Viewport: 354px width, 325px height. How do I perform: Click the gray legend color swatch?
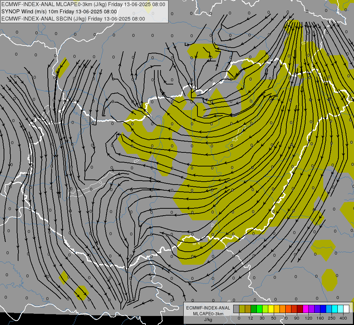(236, 309)
